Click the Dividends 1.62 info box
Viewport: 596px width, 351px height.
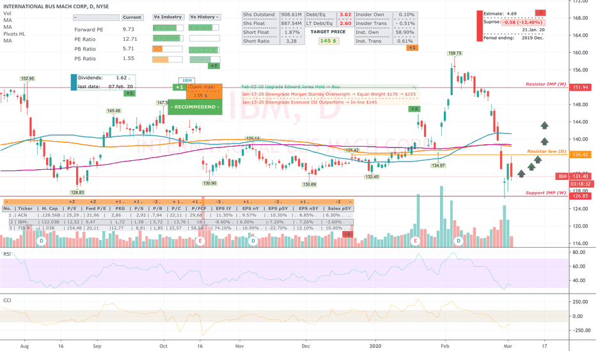(103, 82)
